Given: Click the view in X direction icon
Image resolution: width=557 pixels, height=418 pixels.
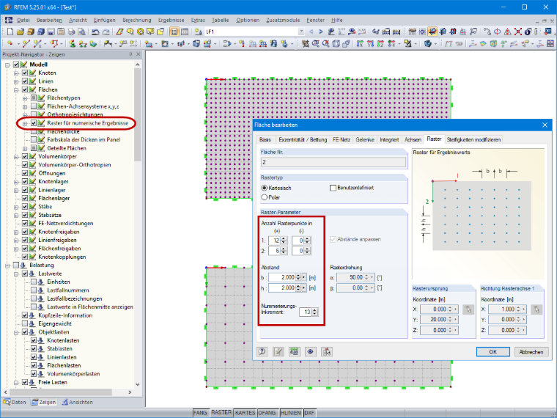Looking at the screenshot, I should click(360, 44).
